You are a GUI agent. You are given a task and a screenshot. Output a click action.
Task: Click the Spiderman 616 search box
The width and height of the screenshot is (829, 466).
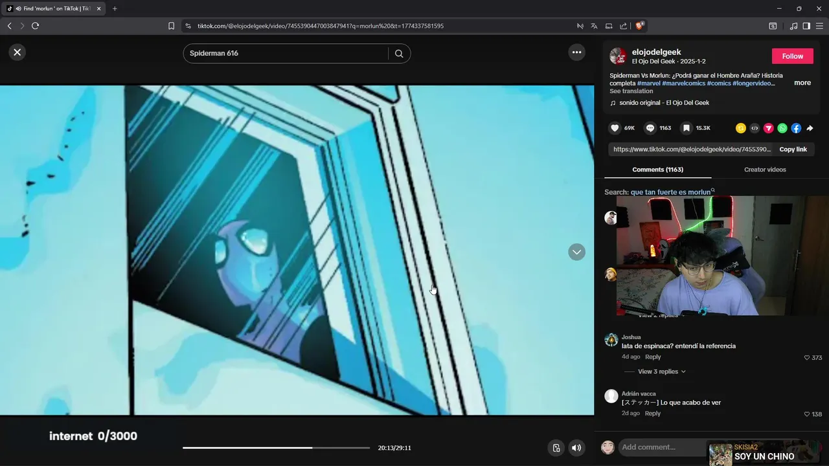(285, 53)
